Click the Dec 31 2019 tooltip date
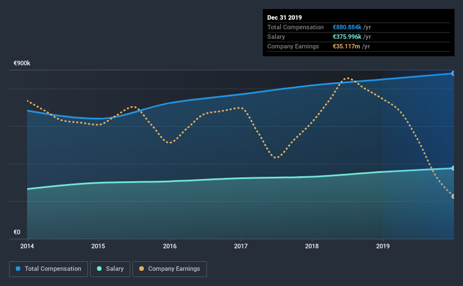 click(x=284, y=17)
